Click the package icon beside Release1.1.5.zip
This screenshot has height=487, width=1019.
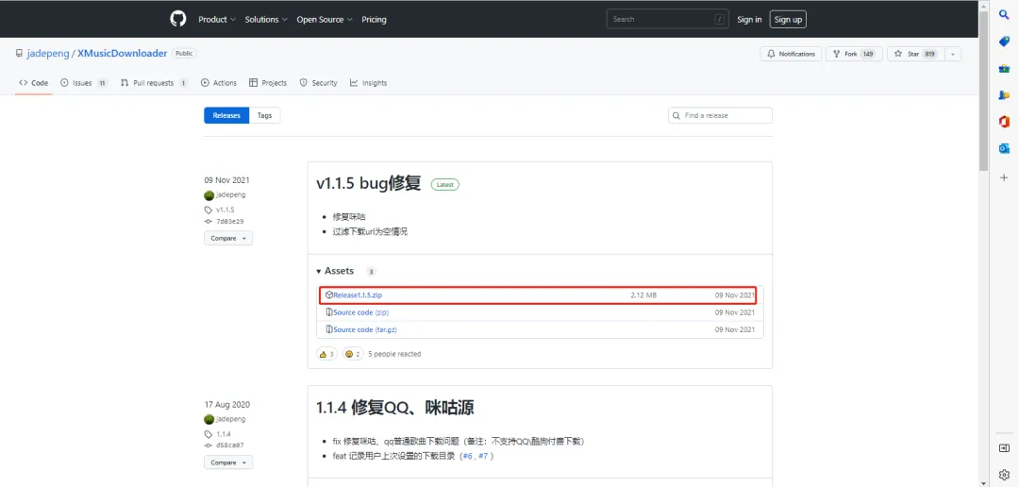(x=329, y=295)
